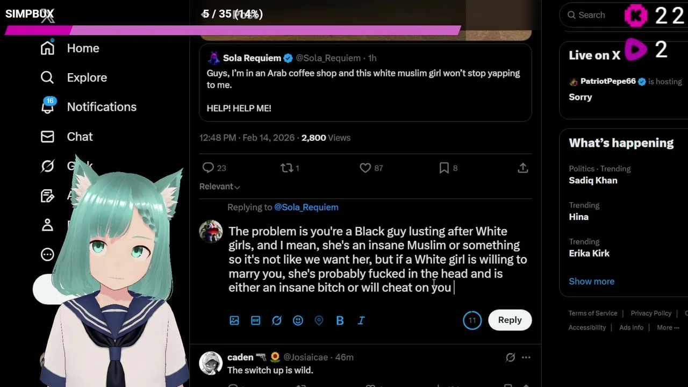Open the share icon on the post
688x387 pixels.
tap(522, 168)
